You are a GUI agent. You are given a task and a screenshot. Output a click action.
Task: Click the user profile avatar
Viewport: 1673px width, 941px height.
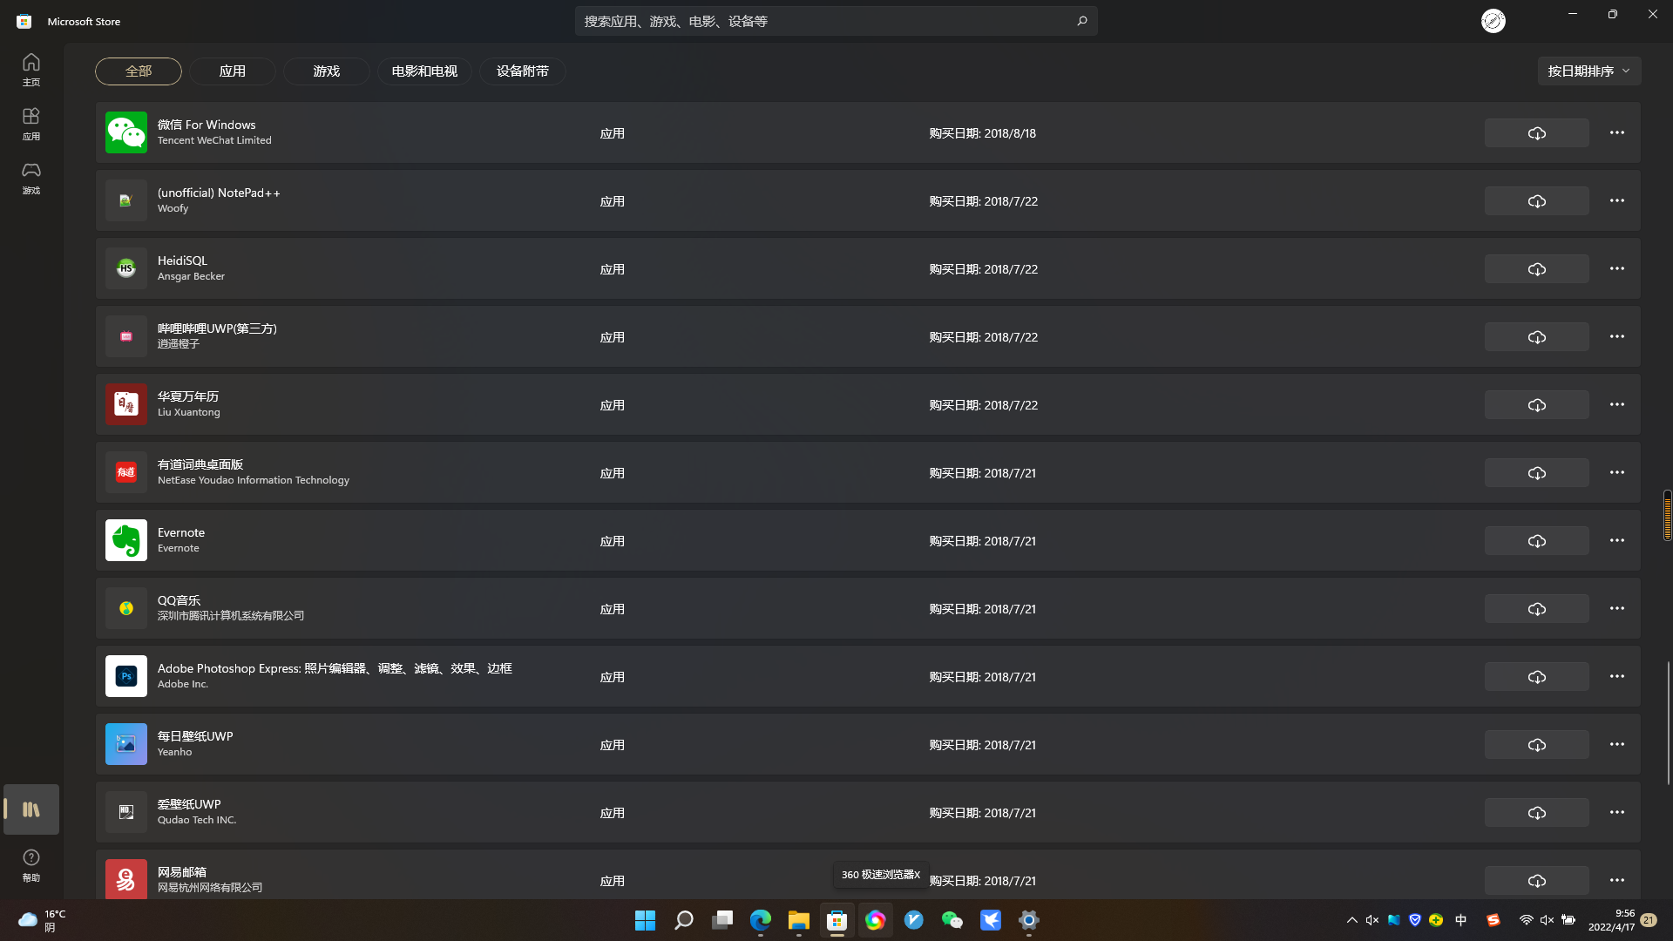click(1493, 21)
